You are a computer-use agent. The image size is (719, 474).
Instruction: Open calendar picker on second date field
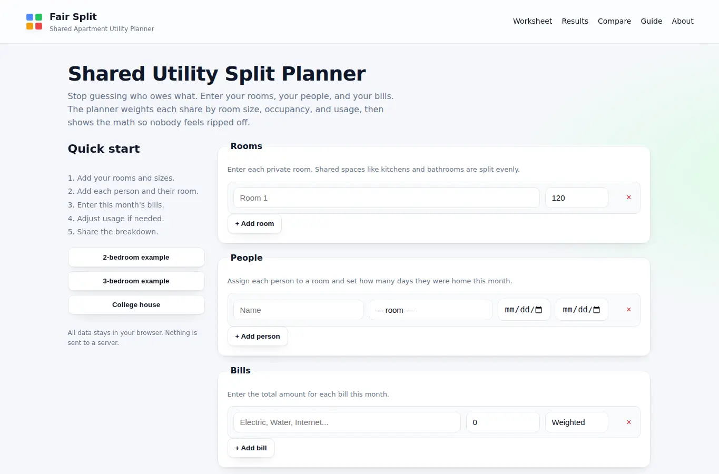point(597,310)
